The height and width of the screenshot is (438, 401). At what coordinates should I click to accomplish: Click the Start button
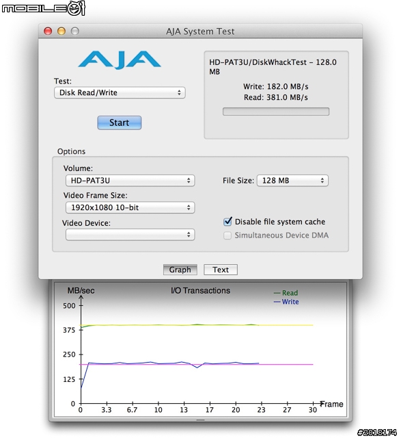[120, 123]
